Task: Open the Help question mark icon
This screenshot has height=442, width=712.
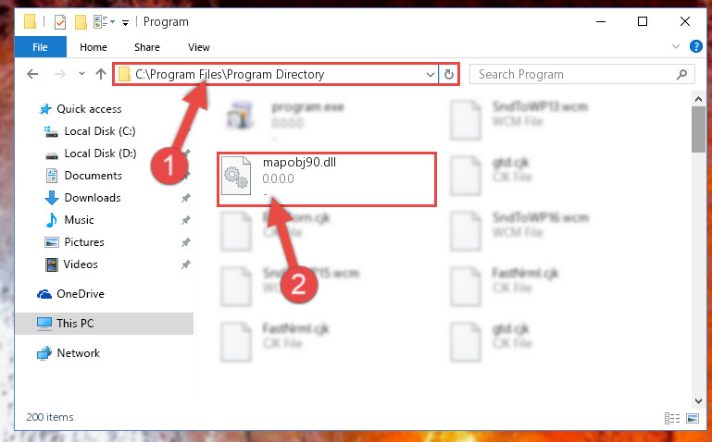Action: (695, 46)
